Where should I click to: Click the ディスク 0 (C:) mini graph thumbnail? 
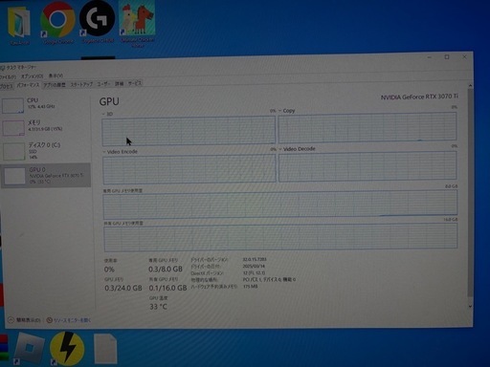[x=14, y=152]
